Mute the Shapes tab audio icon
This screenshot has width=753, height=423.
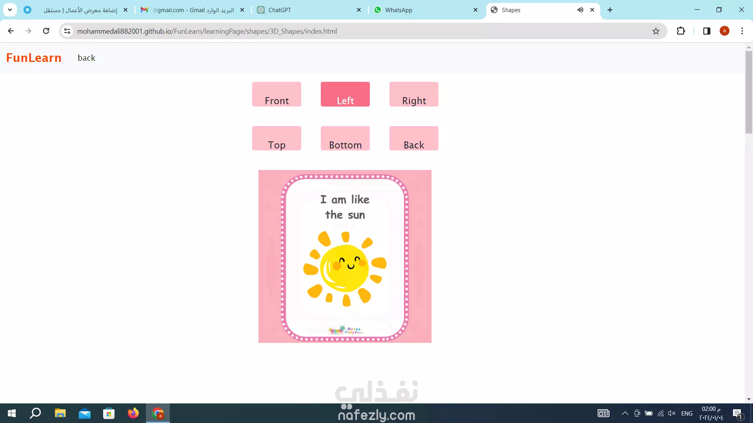(580, 10)
